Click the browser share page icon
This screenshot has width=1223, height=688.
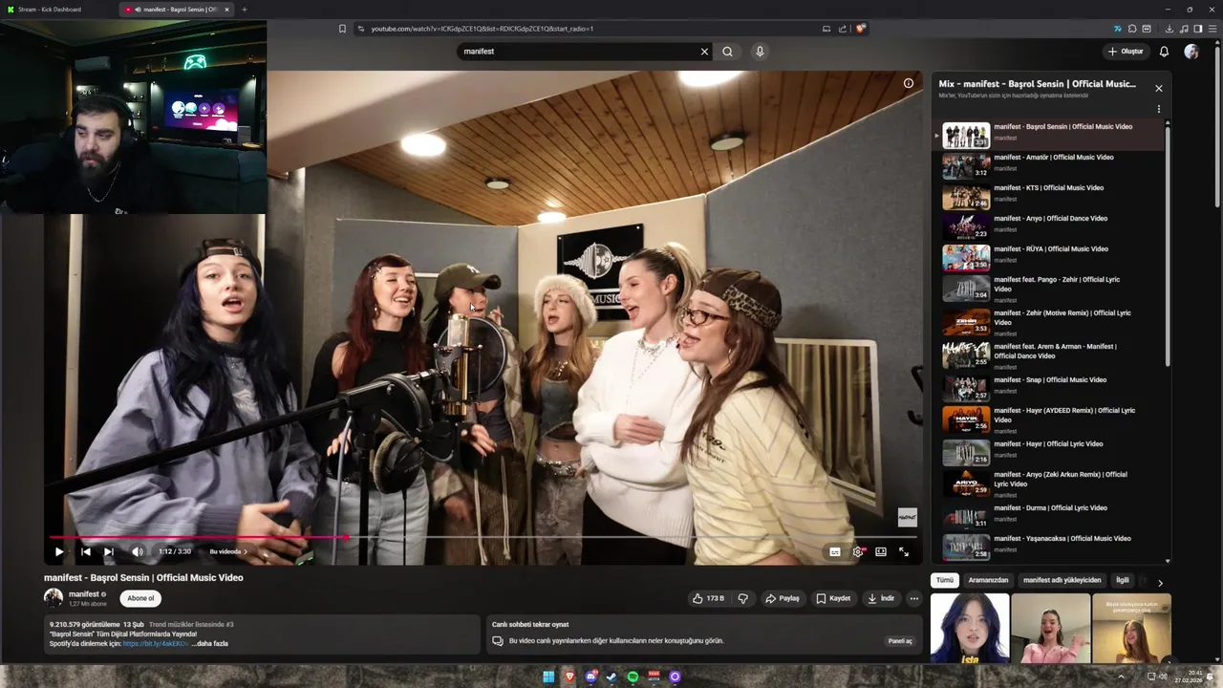pos(843,29)
